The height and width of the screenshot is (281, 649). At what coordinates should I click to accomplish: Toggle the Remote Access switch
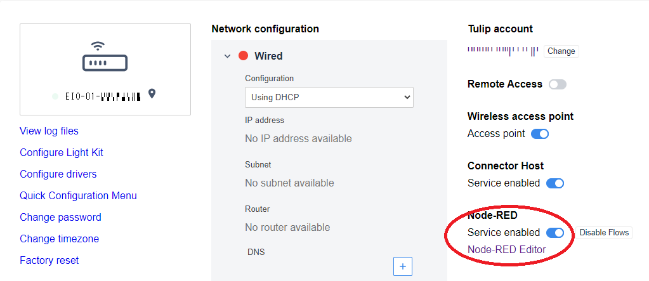pos(557,84)
